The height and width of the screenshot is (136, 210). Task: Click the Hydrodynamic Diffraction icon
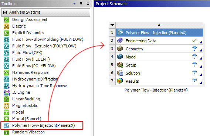[6, 79]
